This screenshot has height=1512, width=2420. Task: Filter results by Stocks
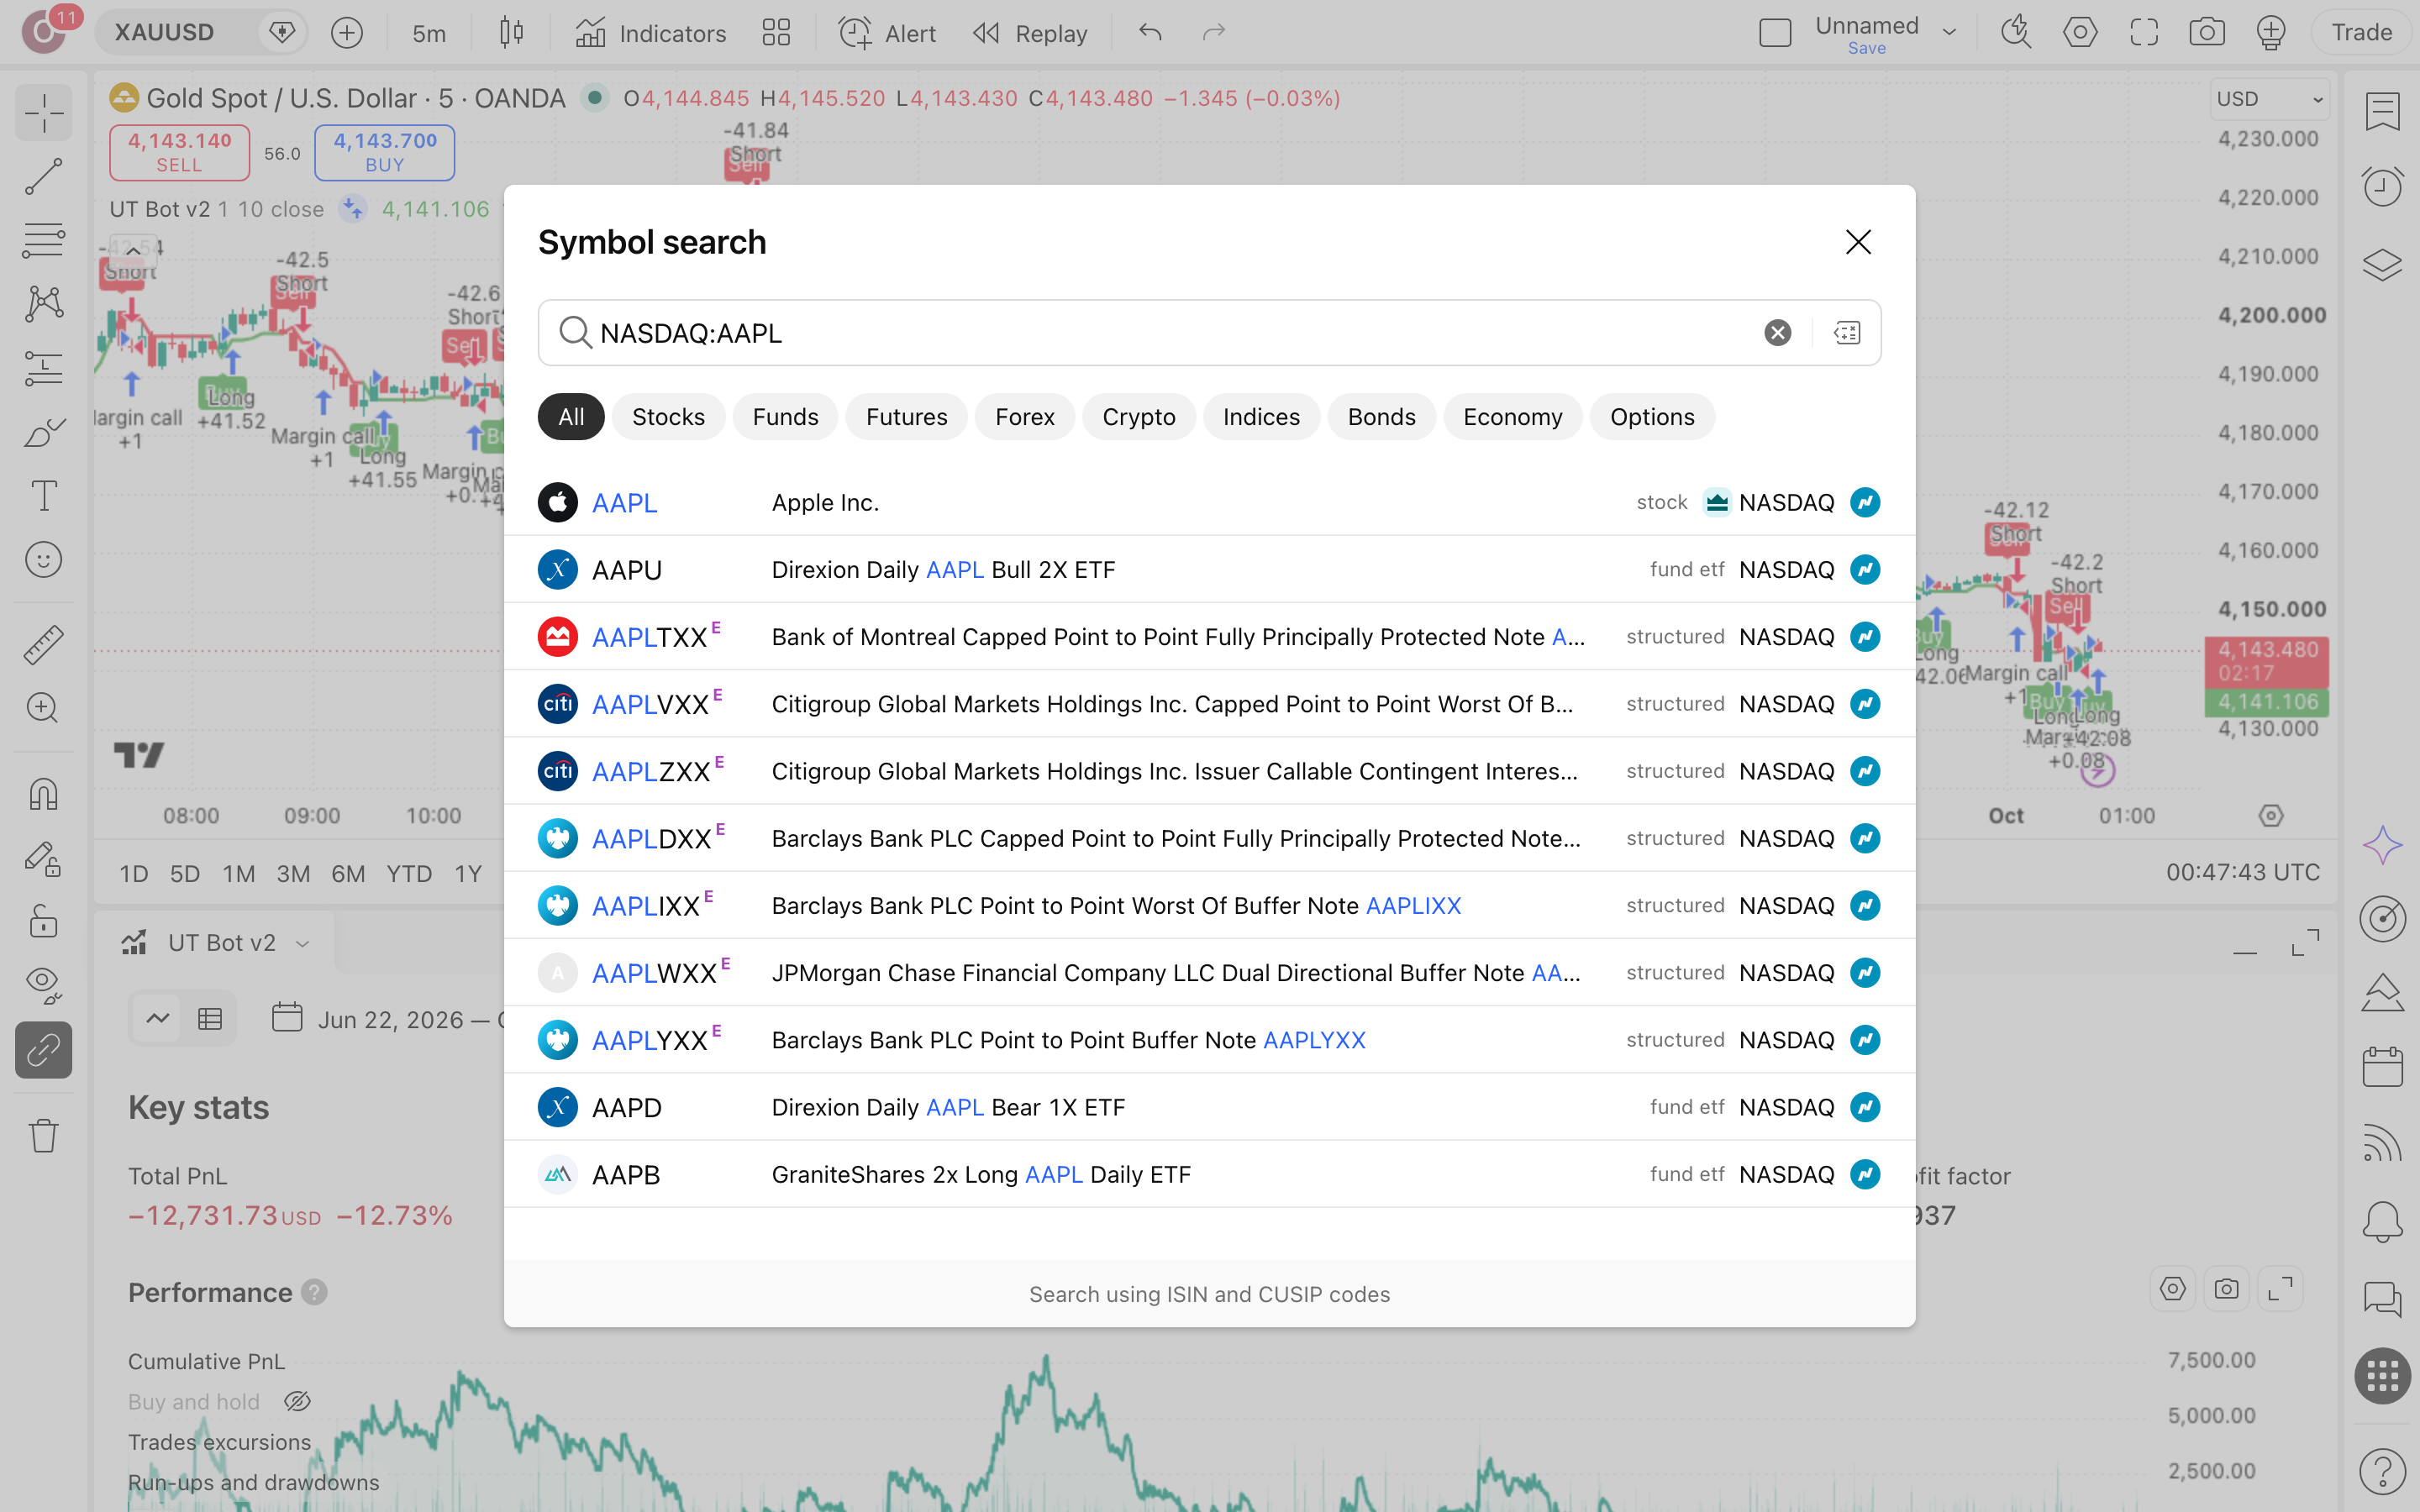pyautogui.click(x=668, y=417)
